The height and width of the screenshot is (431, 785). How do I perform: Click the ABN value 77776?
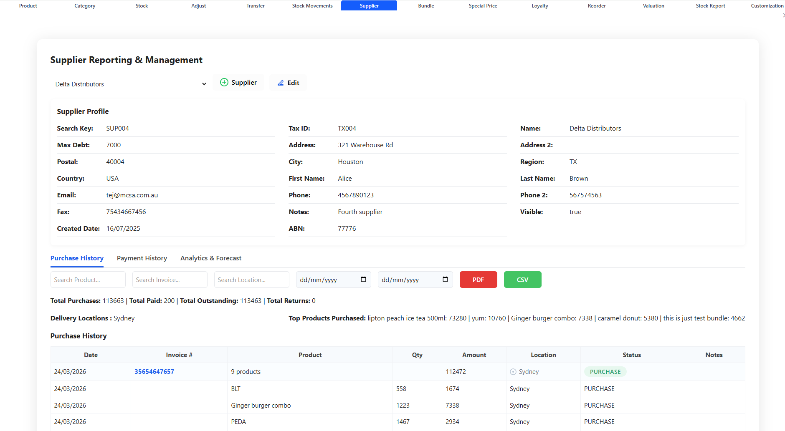click(347, 229)
